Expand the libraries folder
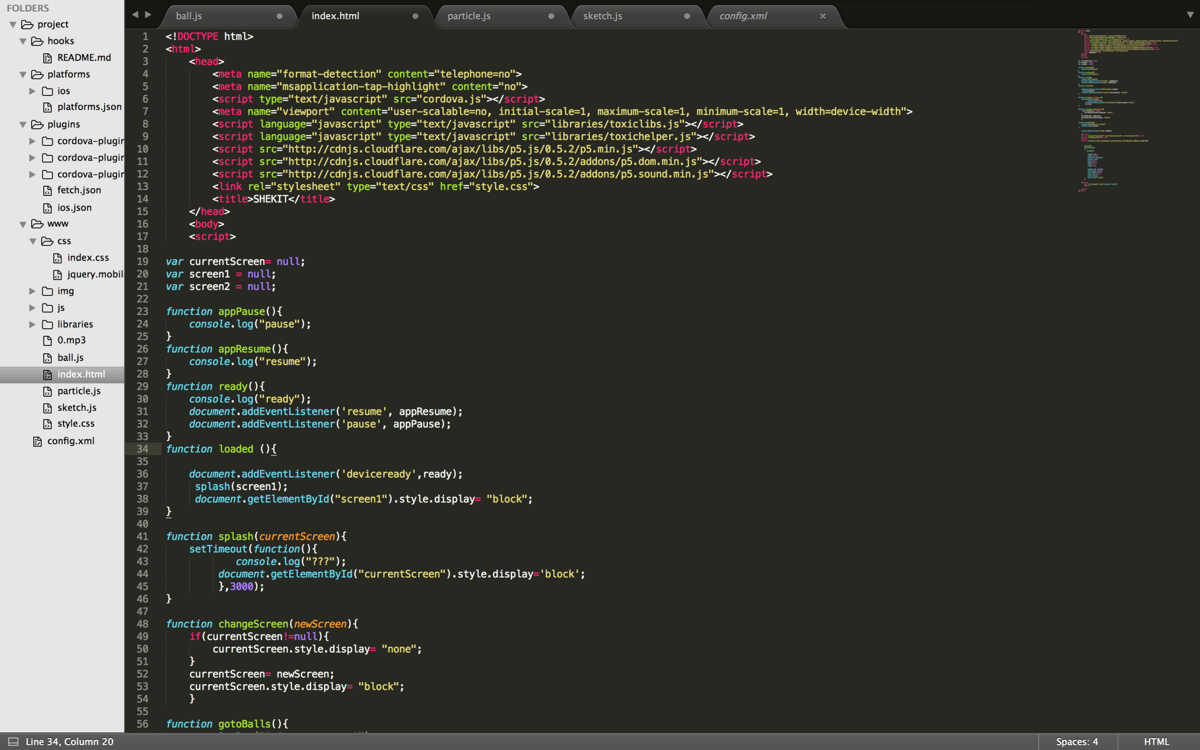1200x750 pixels. [32, 324]
